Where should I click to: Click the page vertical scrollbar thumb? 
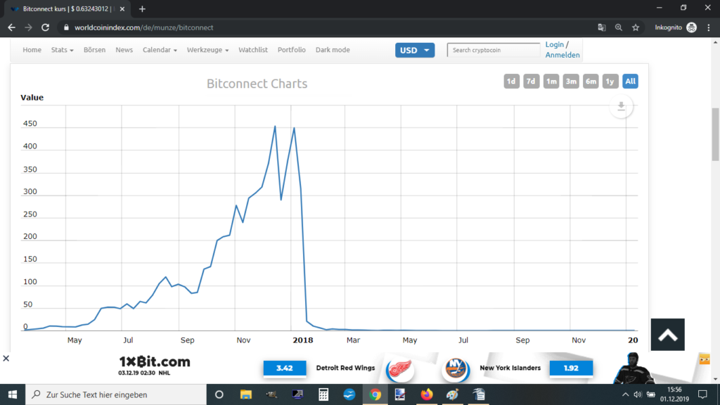coord(715,134)
